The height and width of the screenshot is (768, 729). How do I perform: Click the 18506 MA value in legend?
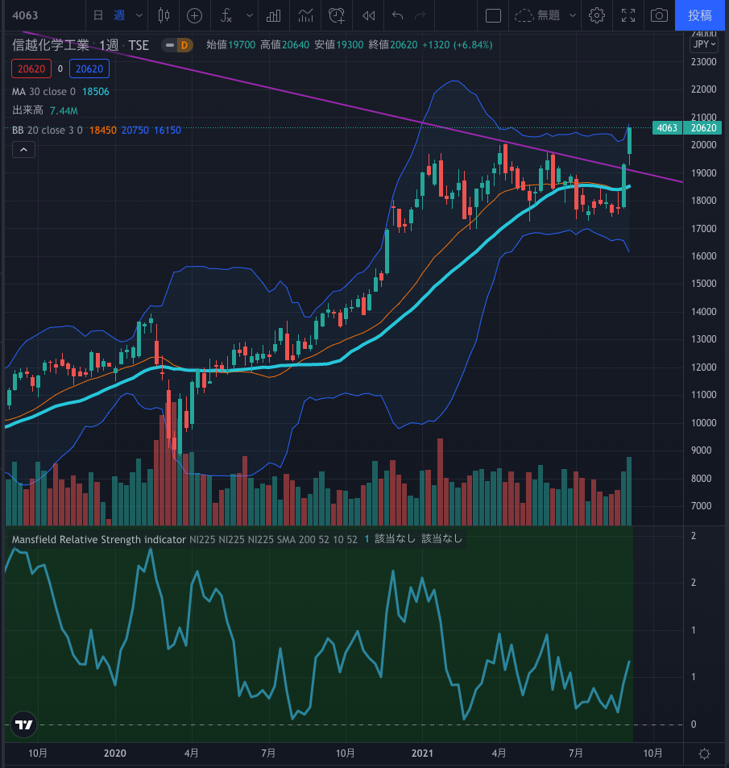click(x=96, y=92)
